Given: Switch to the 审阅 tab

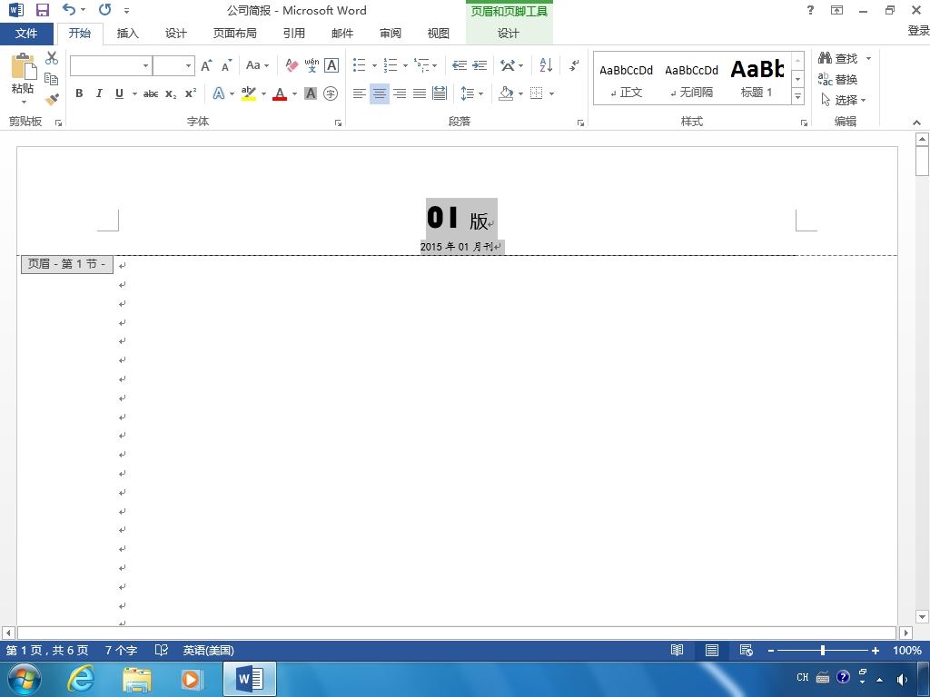Looking at the screenshot, I should point(391,34).
